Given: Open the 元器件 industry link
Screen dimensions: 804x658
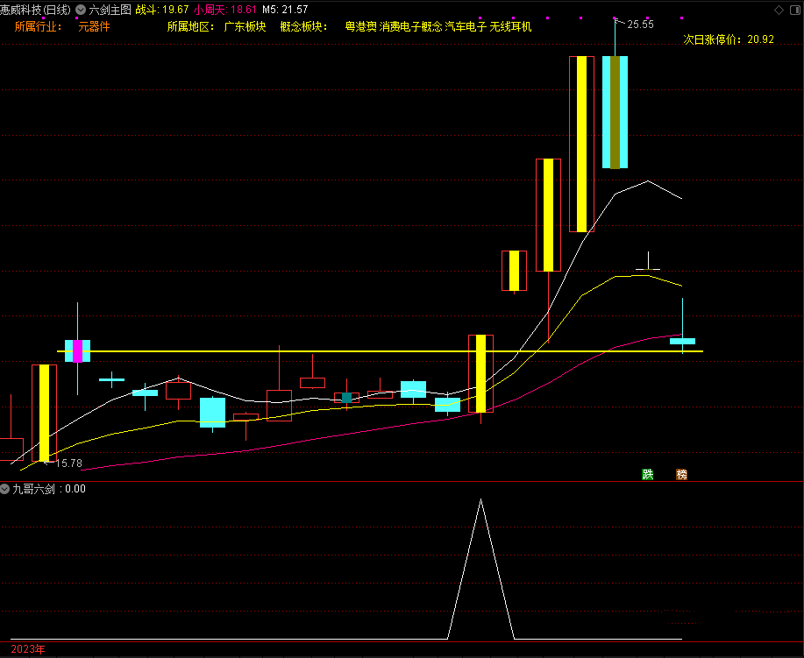Looking at the screenshot, I should pos(94,26).
